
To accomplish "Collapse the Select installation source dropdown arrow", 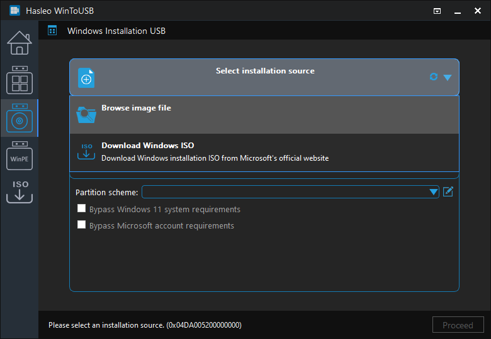I will (x=448, y=77).
